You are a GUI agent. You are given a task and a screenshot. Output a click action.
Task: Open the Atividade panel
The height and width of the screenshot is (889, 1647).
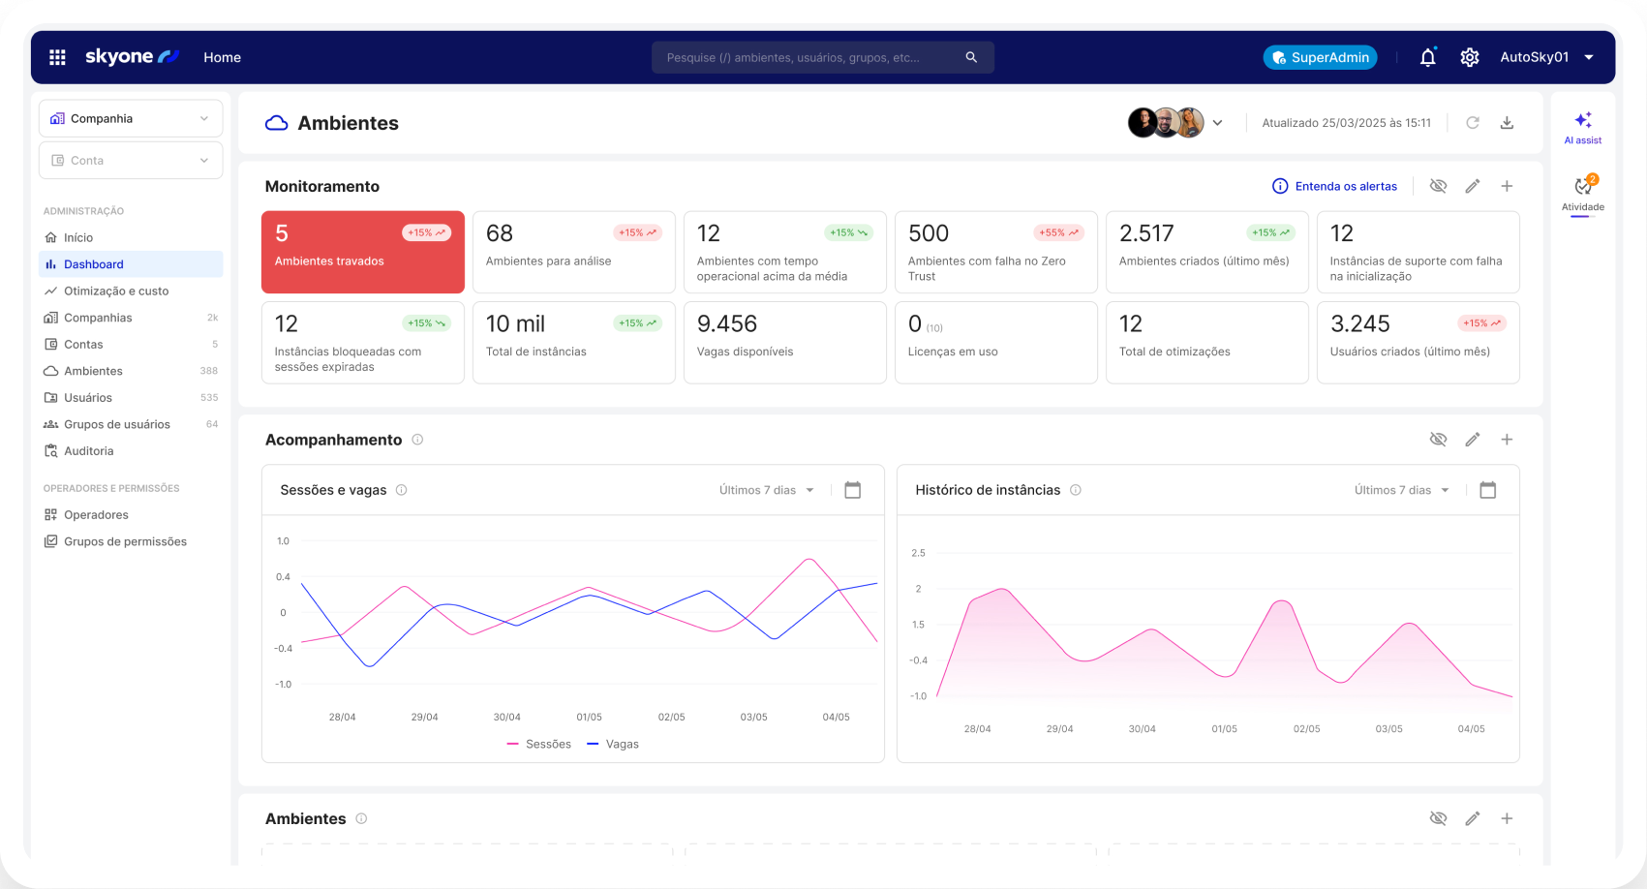click(1582, 193)
